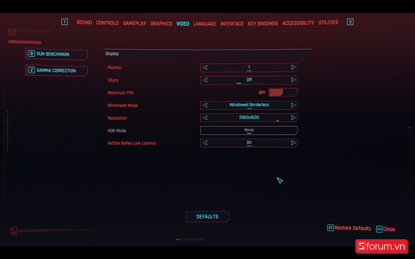Screen dimensions: 415x259
Task: Click the left arrow on Monitor setting
Action: coord(205,67)
